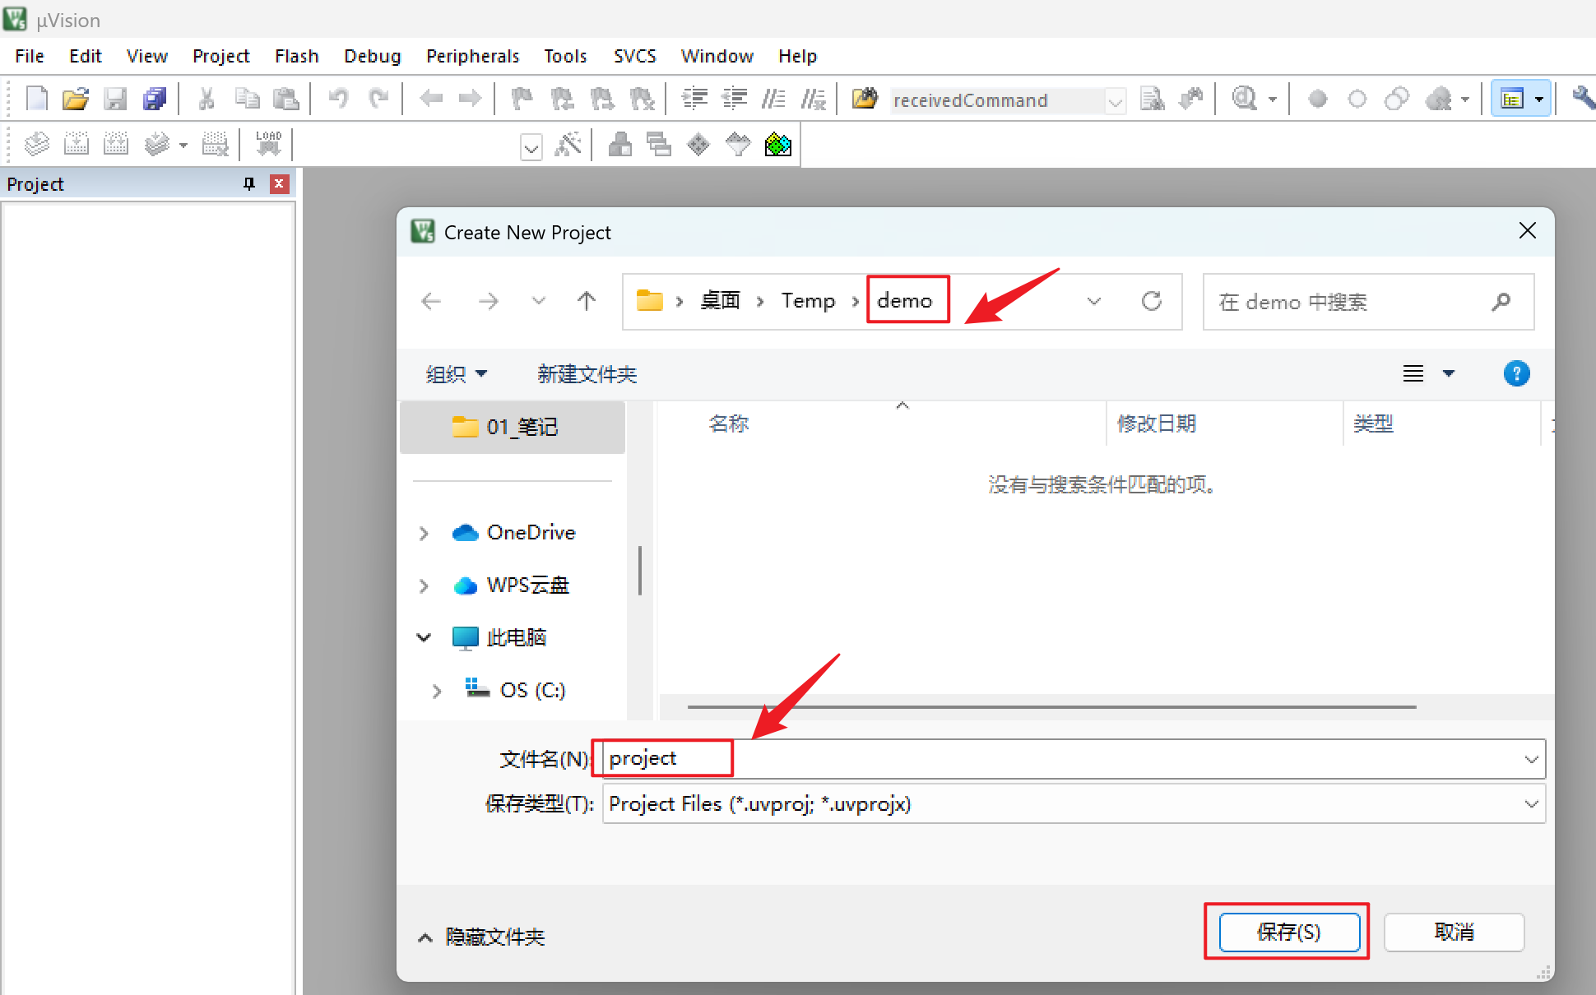
Task: Open the SVCS menu
Action: (635, 56)
